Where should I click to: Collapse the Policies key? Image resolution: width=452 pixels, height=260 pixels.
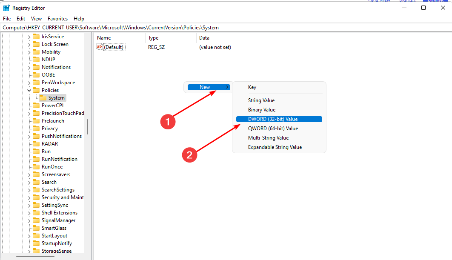[x=29, y=90]
